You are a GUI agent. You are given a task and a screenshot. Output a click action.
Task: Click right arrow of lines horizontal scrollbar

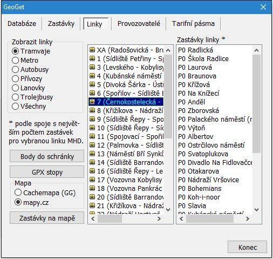159,219
